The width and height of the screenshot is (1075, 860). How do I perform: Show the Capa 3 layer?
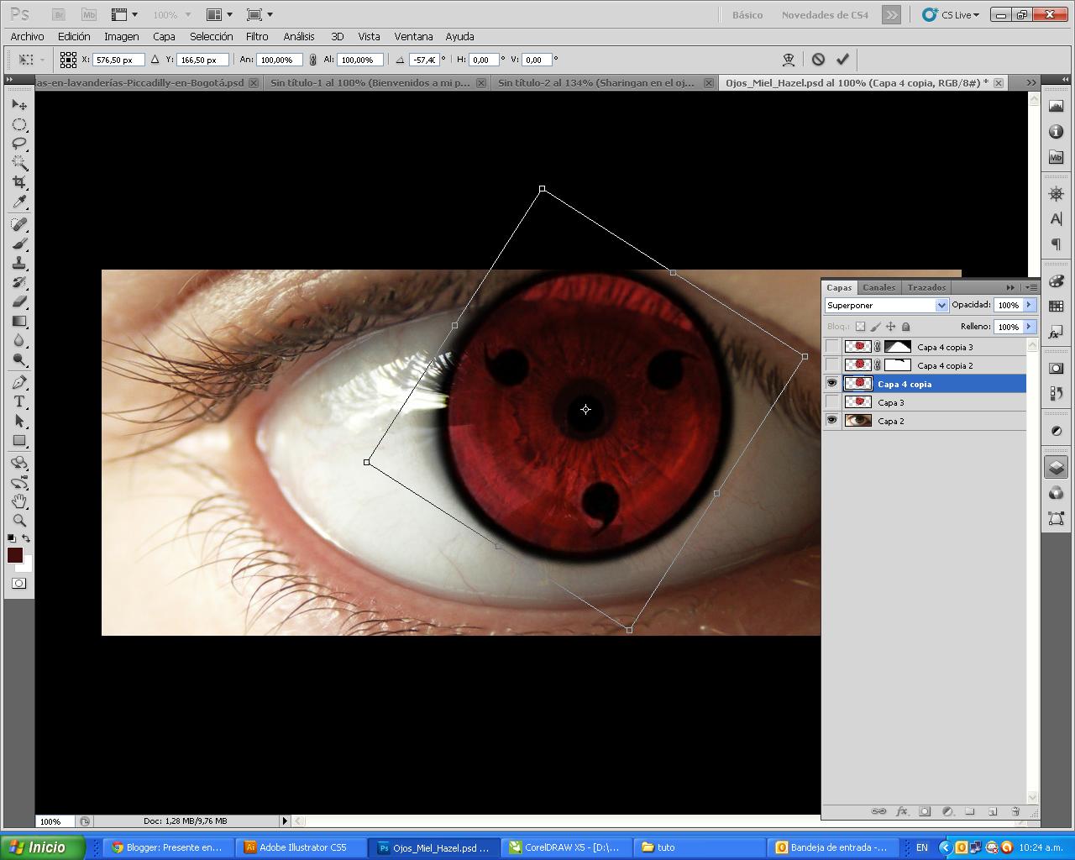pos(832,402)
